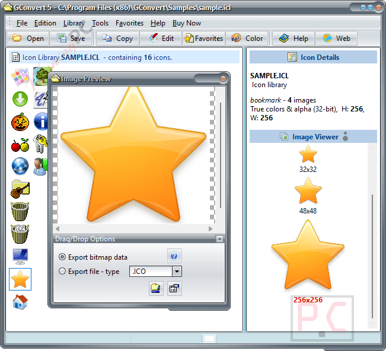Click the 256x256 size label
Screen dimensions: 386x351
pyautogui.click(x=308, y=300)
